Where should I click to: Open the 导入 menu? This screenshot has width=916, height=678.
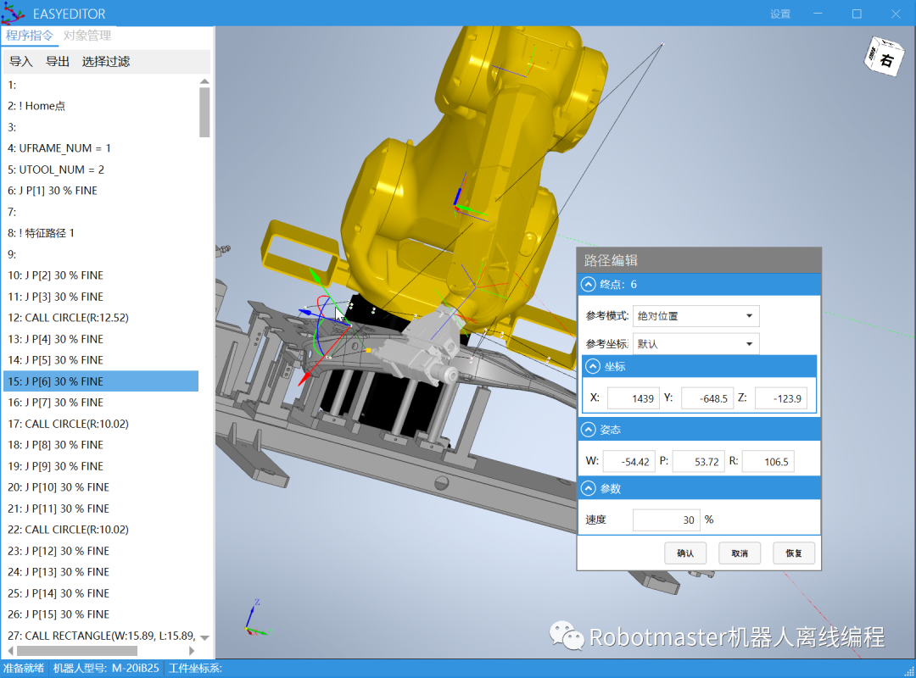(x=20, y=62)
